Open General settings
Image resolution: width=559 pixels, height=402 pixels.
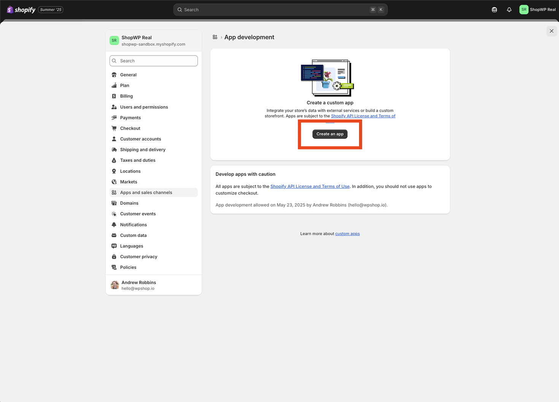pos(154,75)
